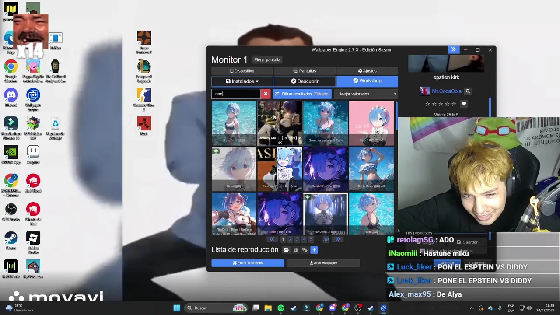Image resolution: width=560 pixels, height=315 pixels.
Task: Open Windows Start menu
Action: [x=177, y=308]
